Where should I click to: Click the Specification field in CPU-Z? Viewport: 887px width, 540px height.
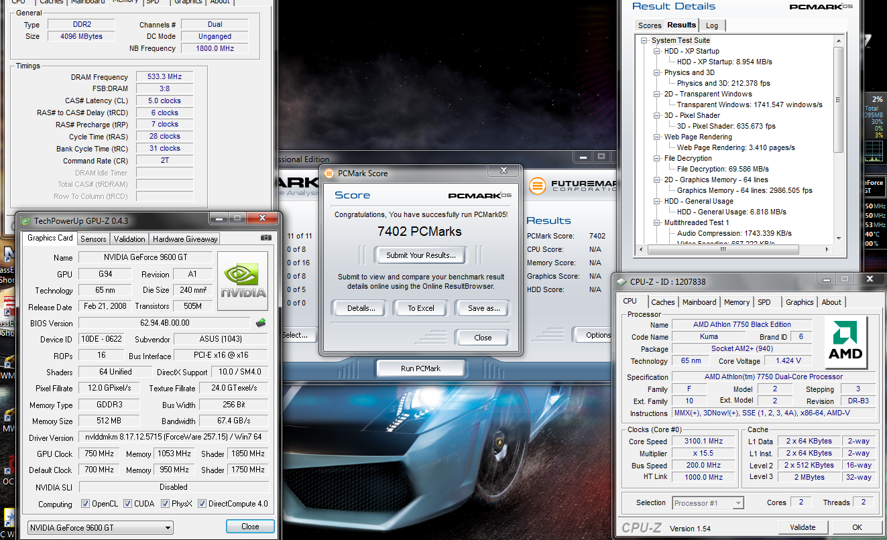coord(774,377)
